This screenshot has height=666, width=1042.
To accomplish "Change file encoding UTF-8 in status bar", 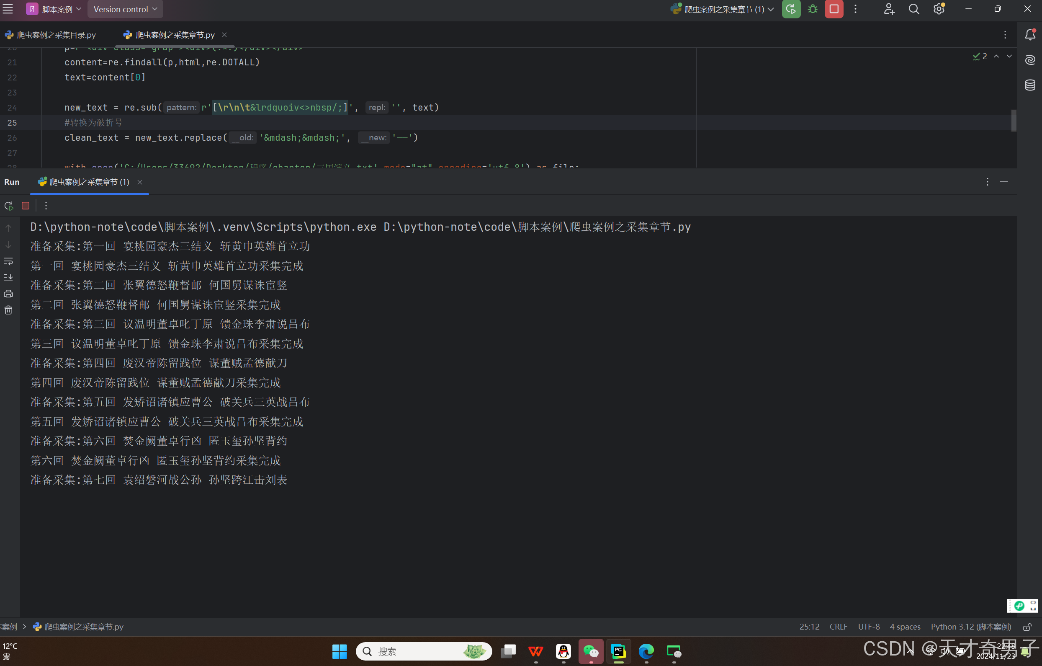I will click(869, 627).
